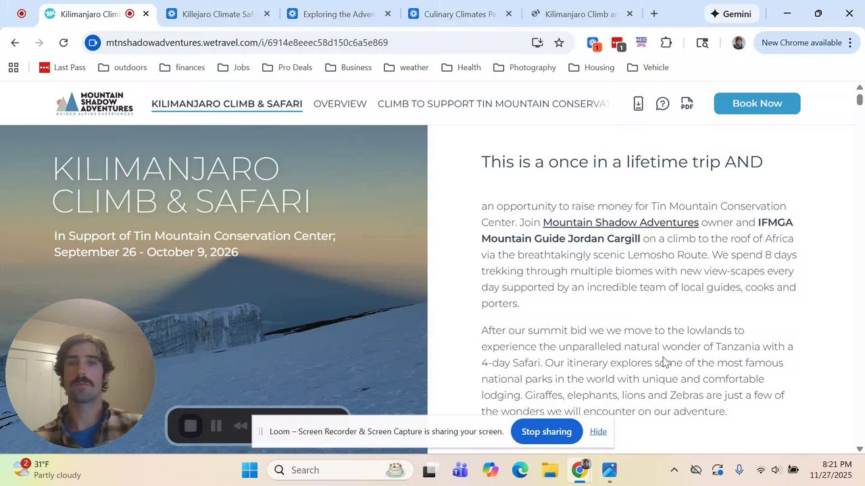865x486 pixels.
Task: Open the Mountain Shadow Adventures link
Action: [620, 222]
